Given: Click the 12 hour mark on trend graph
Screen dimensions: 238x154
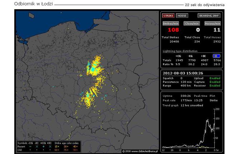Looking at the screenshot, I should click(x=163, y=150).
